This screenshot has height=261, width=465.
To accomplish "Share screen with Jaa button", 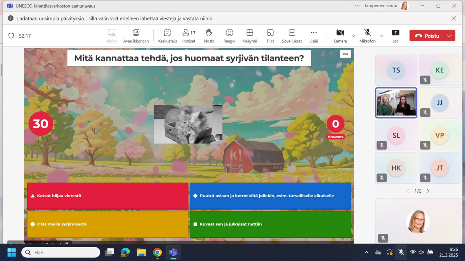I will click(x=396, y=36).
